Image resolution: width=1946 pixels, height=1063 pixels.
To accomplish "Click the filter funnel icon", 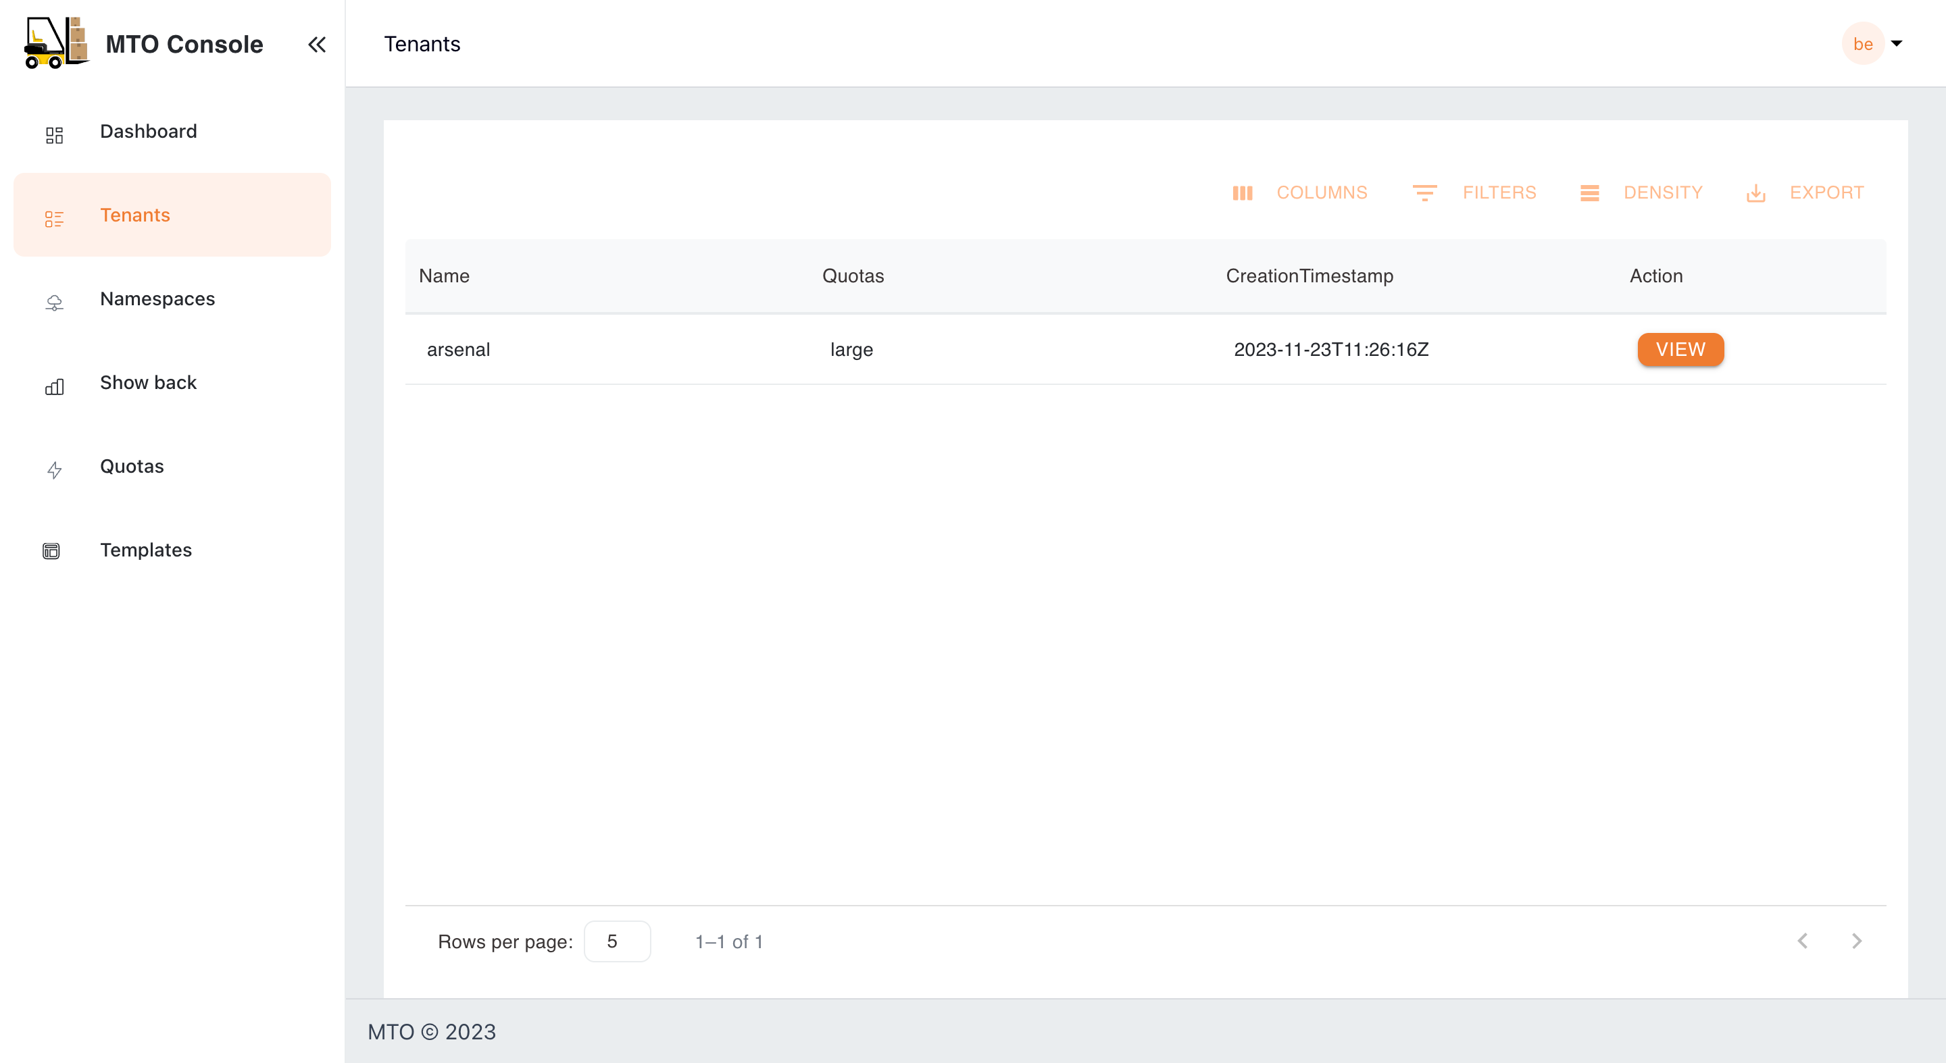I will [1425, 193].
